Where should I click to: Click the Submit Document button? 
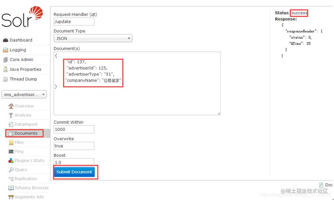point(74,172)
